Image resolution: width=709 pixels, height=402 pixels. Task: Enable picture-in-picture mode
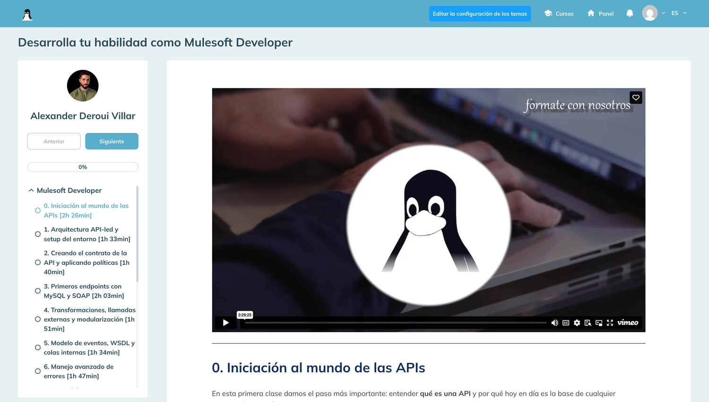click(599, 323)
